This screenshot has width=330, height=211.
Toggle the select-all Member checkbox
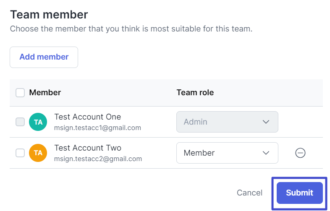click(x=20, y=93)
